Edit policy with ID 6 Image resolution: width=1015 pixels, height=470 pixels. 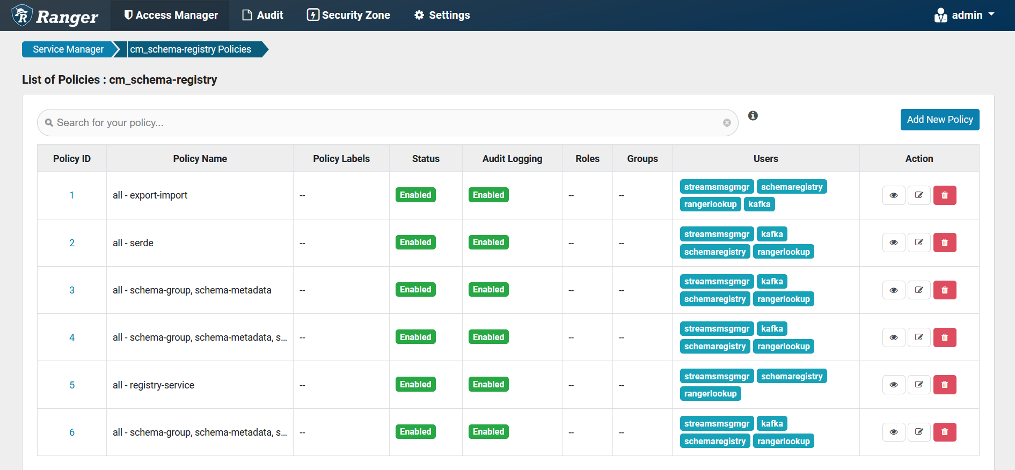(x=918, y=432)
